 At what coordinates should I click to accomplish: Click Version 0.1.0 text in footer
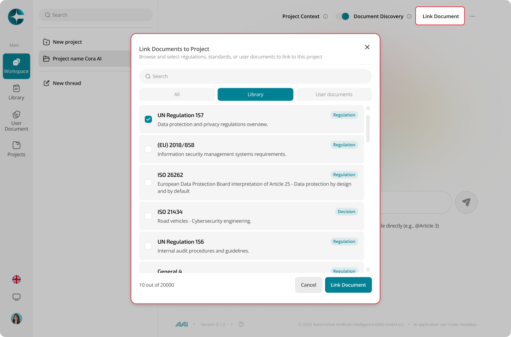(213, 325)
